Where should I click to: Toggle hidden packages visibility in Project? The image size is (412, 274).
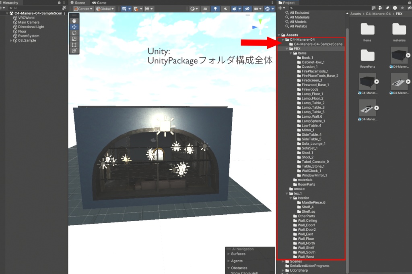tap(409, 8)
